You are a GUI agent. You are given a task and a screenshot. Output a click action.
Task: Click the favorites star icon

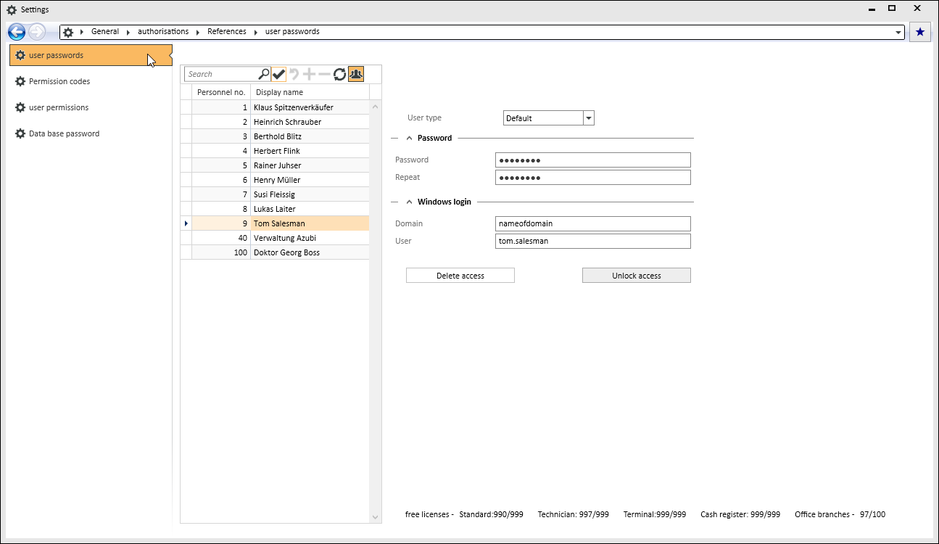920,32
